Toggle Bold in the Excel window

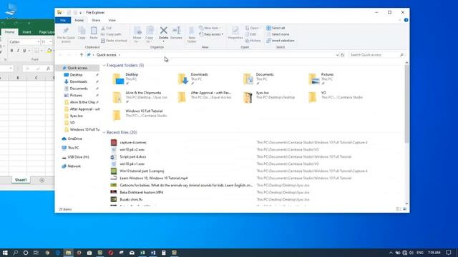[11, 51]
